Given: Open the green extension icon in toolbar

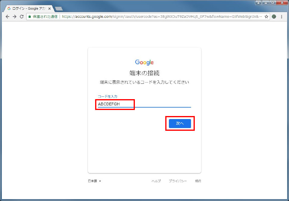Looking at the screenshot, I should [x=274, y=17].
